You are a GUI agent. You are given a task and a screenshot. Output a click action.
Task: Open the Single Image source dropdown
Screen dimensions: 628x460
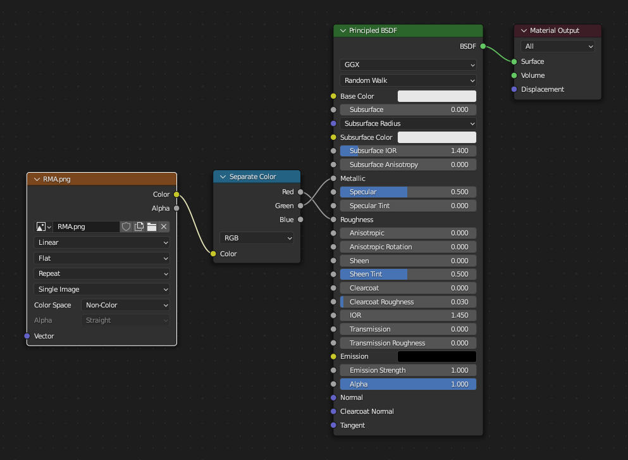[102, 289]
